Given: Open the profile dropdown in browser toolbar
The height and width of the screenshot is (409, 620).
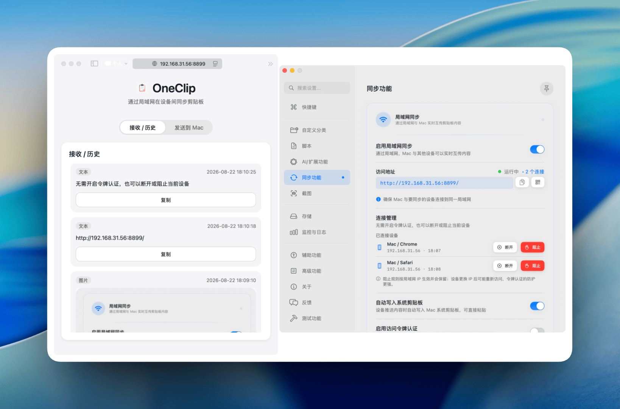Looking at the screenshot, I should pos(116,64).
